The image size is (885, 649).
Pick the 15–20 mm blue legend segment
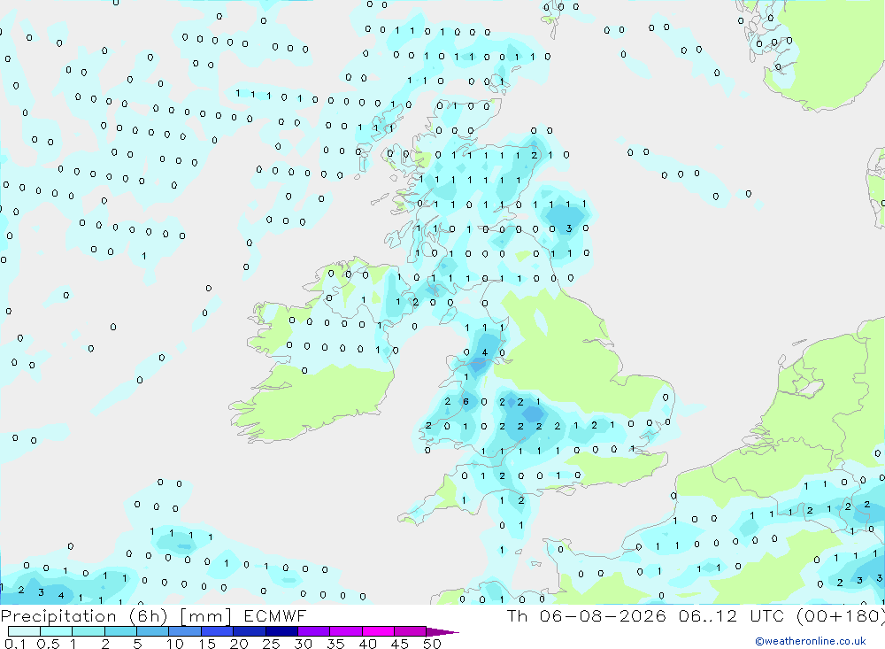click(218, 631)
